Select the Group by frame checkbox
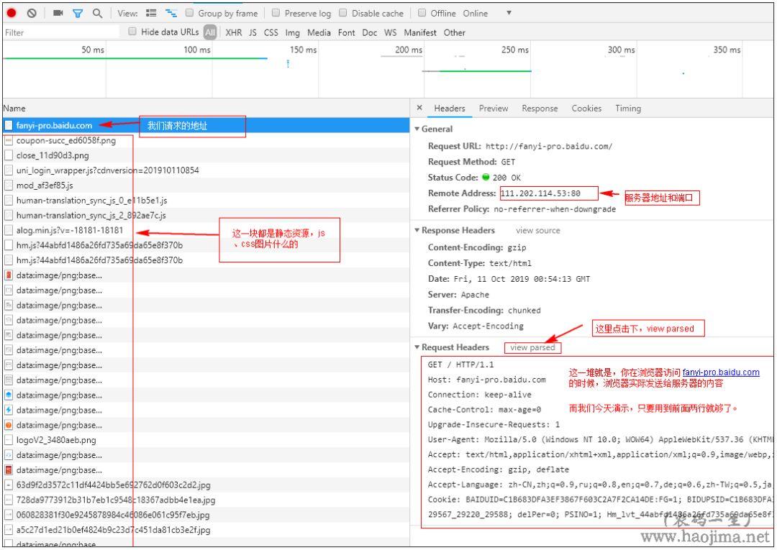 click(x=188, y=12)
